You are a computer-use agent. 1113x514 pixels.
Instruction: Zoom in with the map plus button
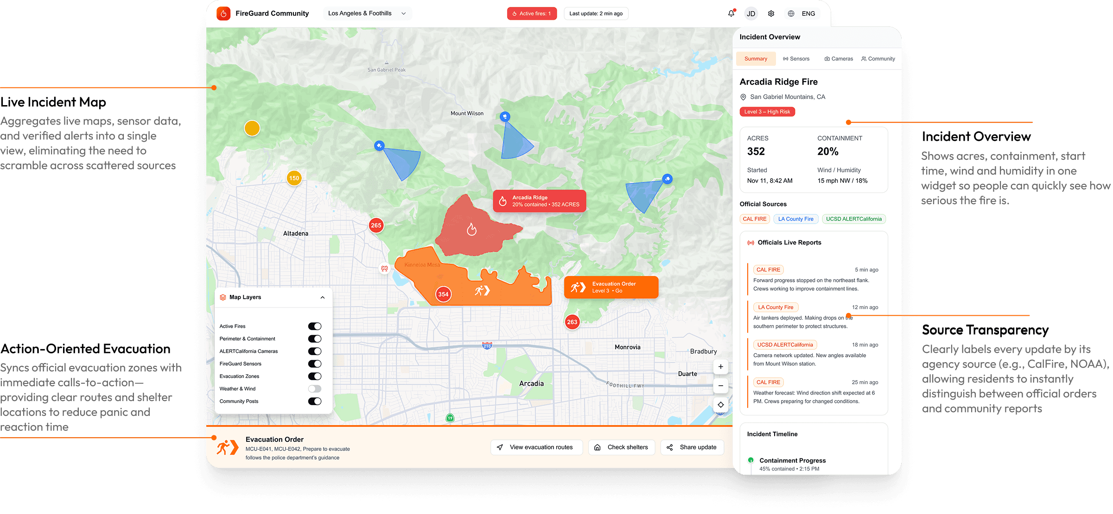pos(720,367)
